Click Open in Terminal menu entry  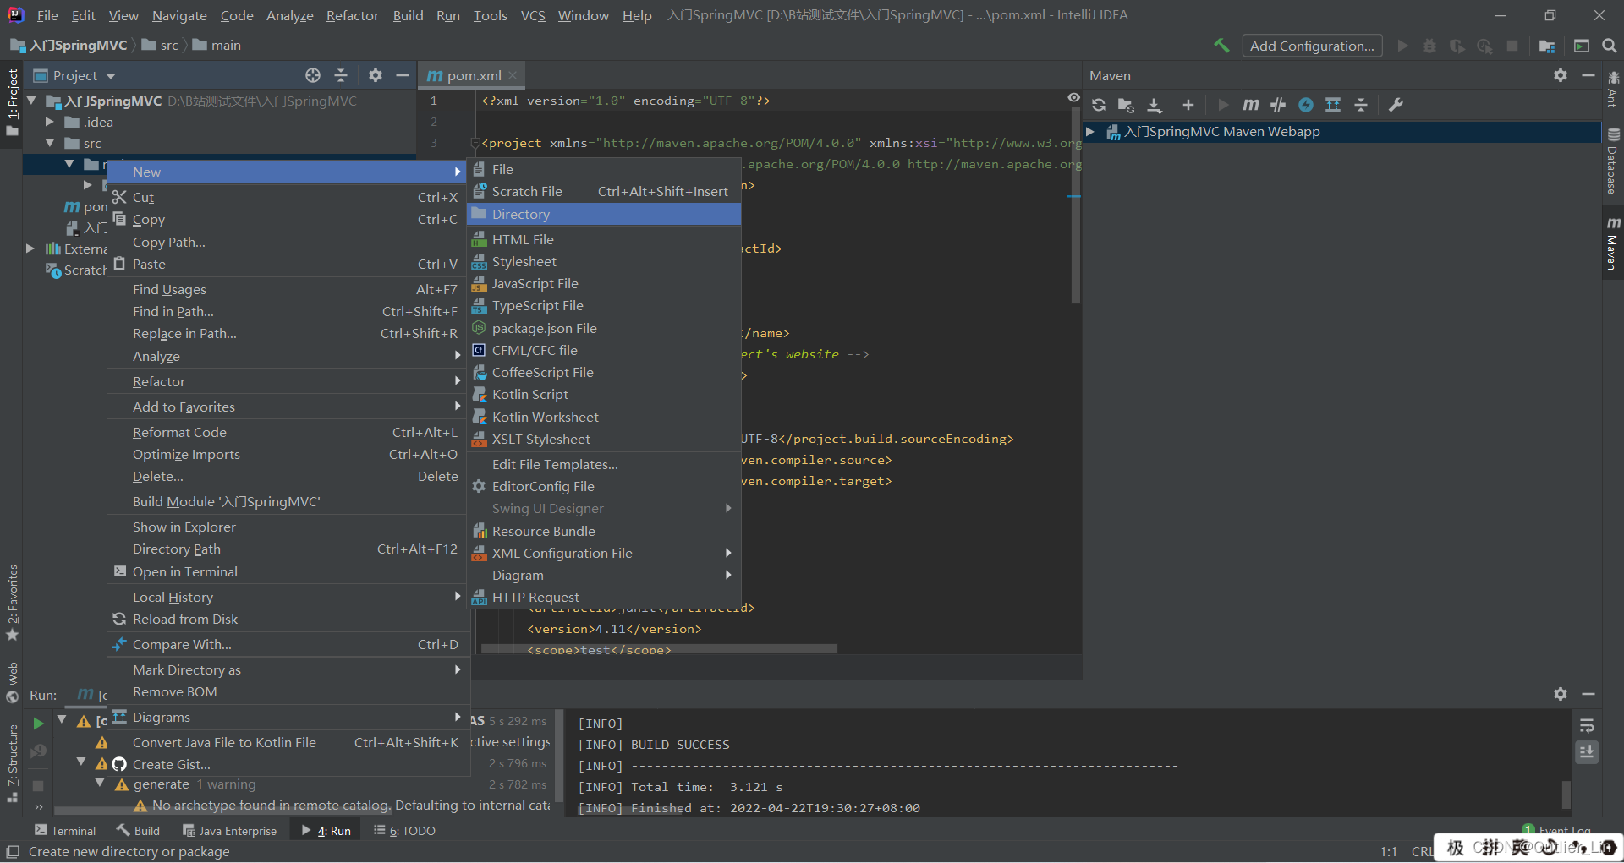coord(288,571)
